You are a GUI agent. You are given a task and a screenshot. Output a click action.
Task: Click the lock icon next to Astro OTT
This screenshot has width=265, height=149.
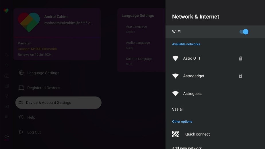[x=241, y=58]
